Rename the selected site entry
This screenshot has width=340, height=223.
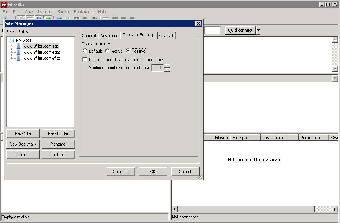[x=58, y=144]
